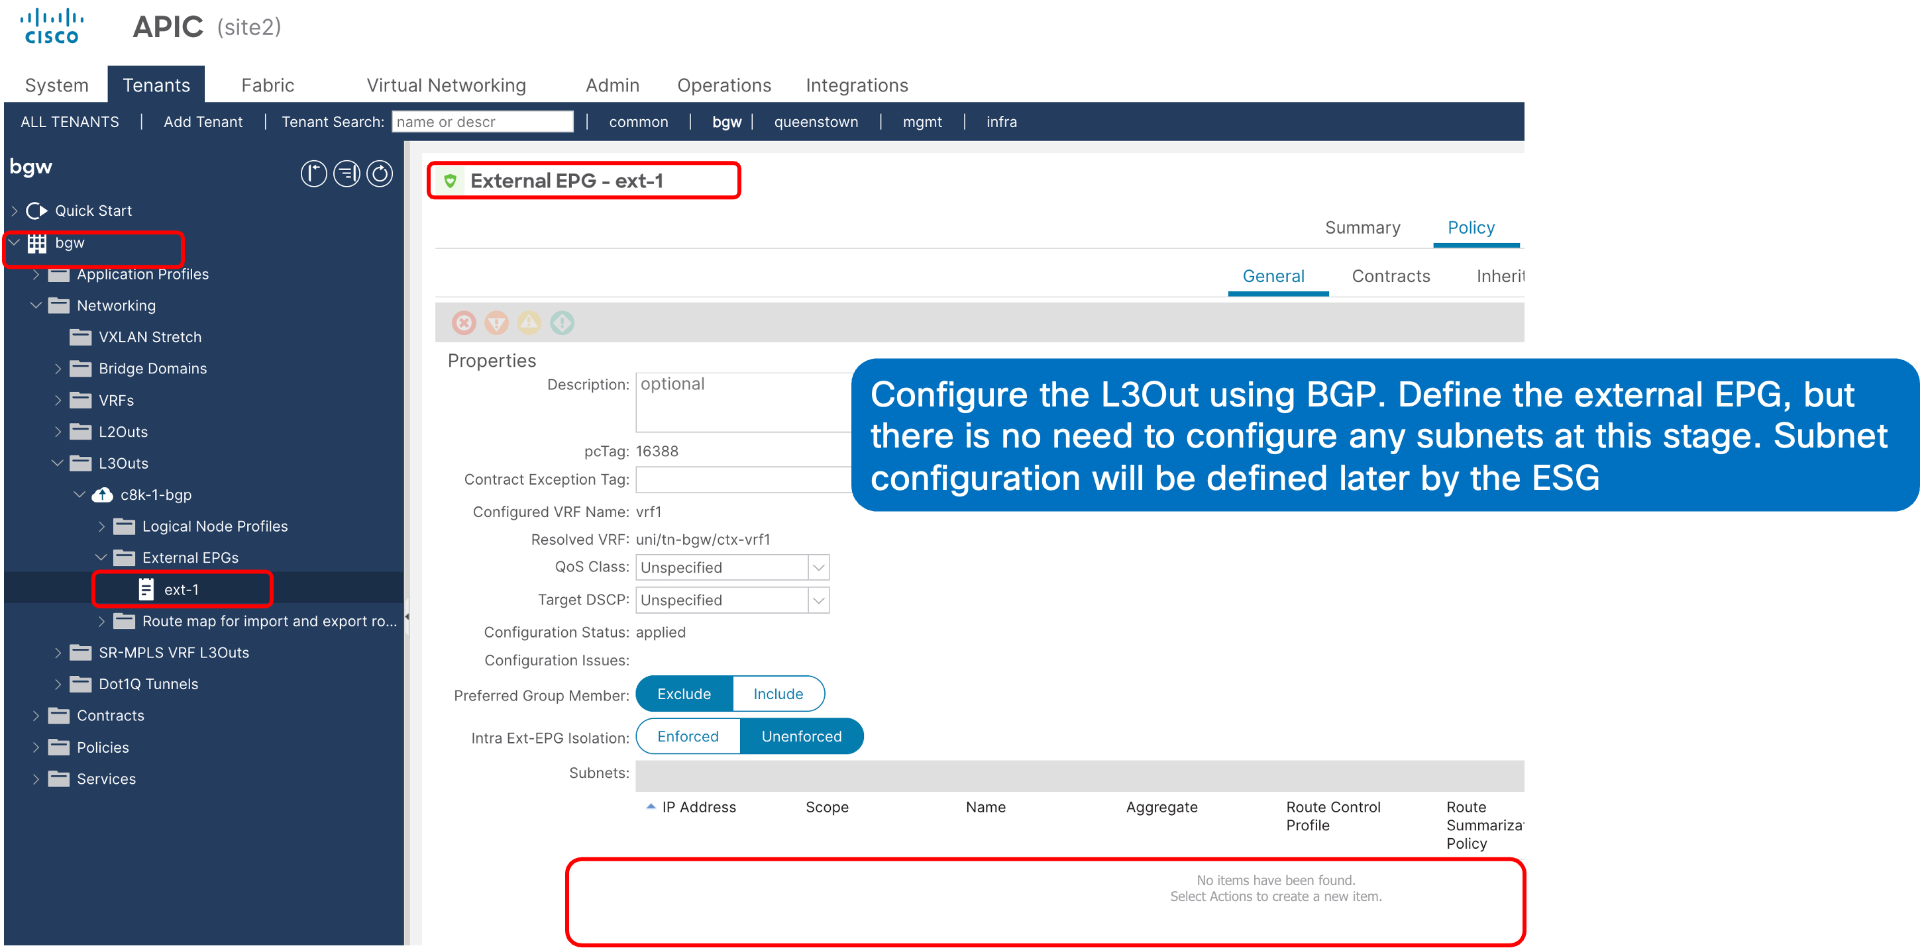This screenshot has width=1928, height=952.
Task: Switch to the Summary tab
Action: [x=1362, y=227]
